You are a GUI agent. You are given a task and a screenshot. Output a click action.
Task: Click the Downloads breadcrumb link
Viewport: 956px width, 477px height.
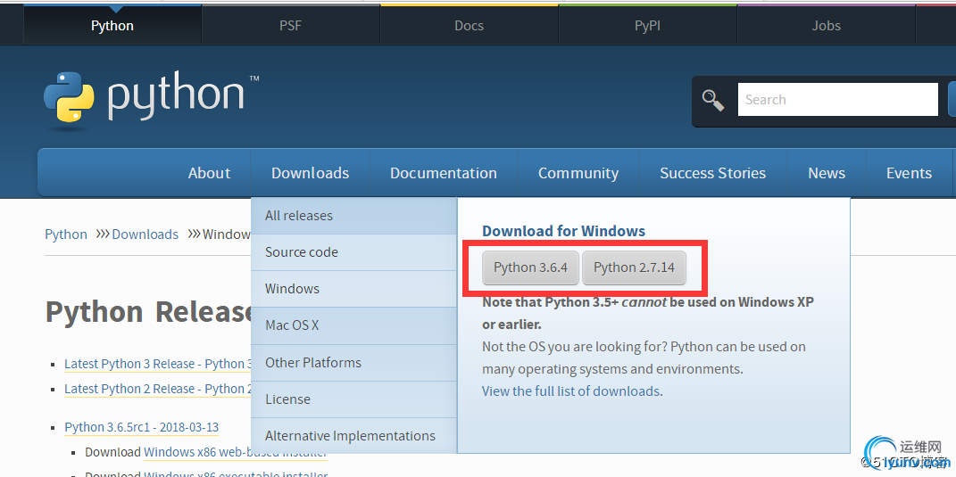point(145,234)
